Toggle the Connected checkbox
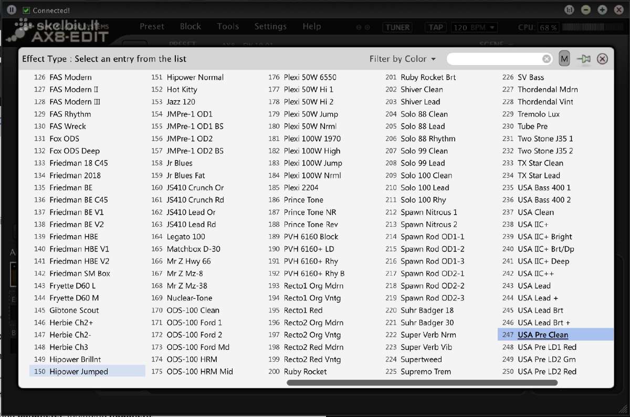Screen dimensions: 630x417 click(x=26, y=11)
